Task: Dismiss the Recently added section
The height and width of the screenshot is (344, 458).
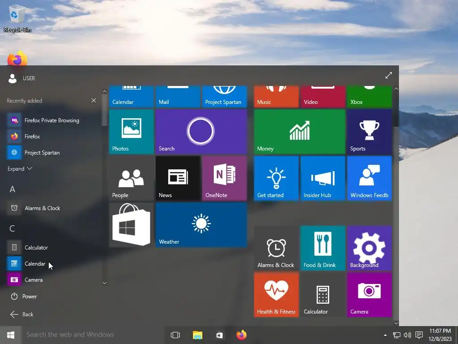Action: (x=93, y=100)
